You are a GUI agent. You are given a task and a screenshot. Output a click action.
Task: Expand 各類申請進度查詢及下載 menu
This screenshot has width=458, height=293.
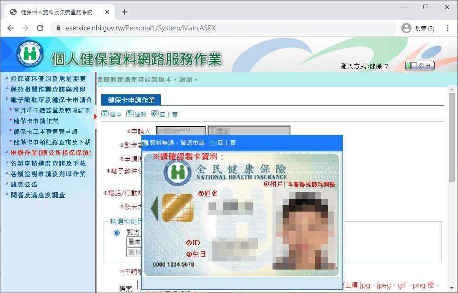pyautogui.click(x=48, y=163)
